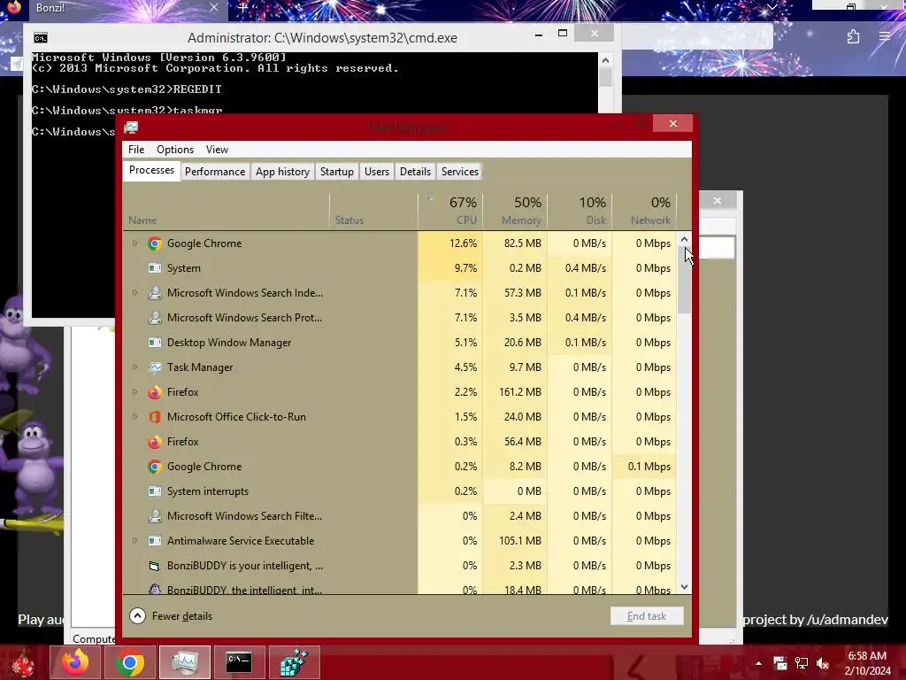Switch to the Services tab

point(460,172)
